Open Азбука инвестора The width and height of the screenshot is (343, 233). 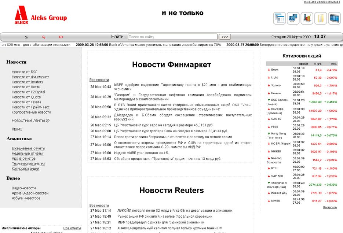coord(26,198)
